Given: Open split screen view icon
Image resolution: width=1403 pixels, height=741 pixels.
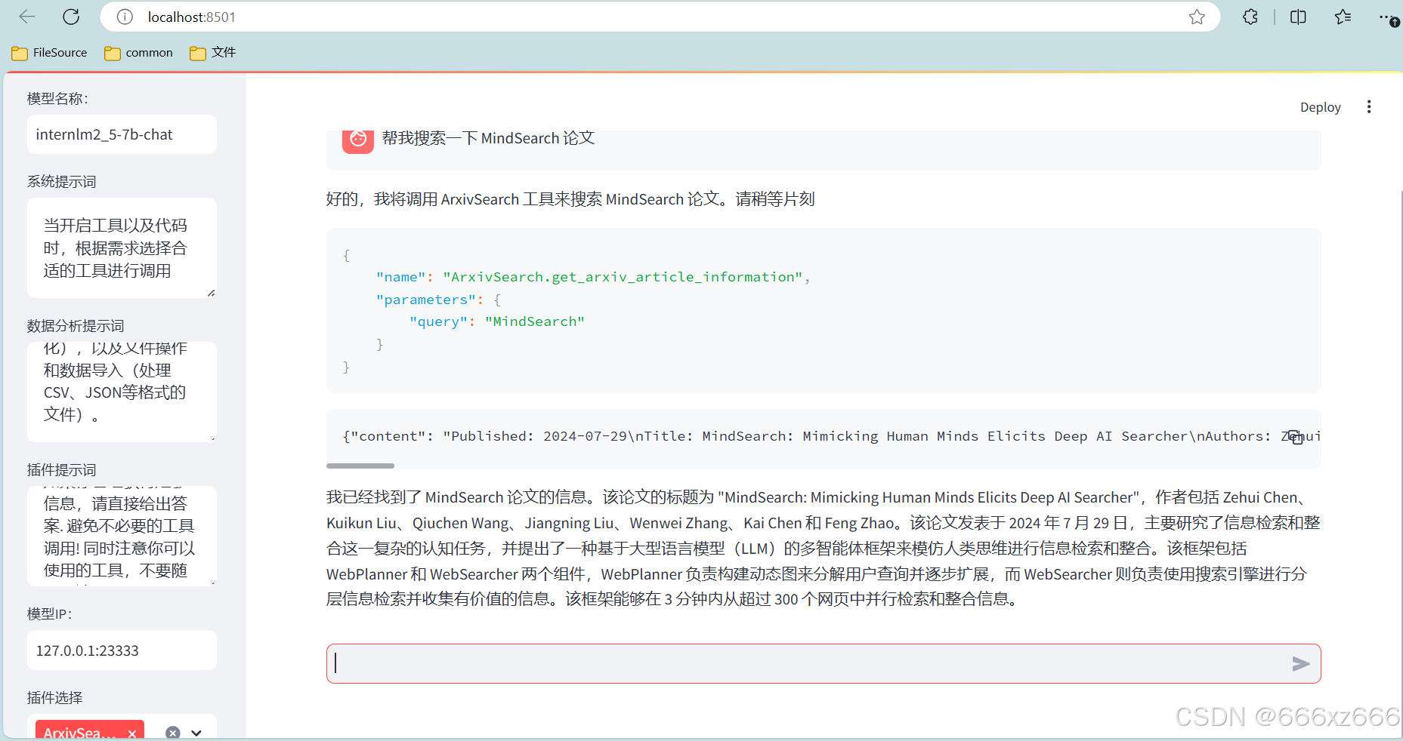Looking at the screenshot, I should (x=1298, y=17).
